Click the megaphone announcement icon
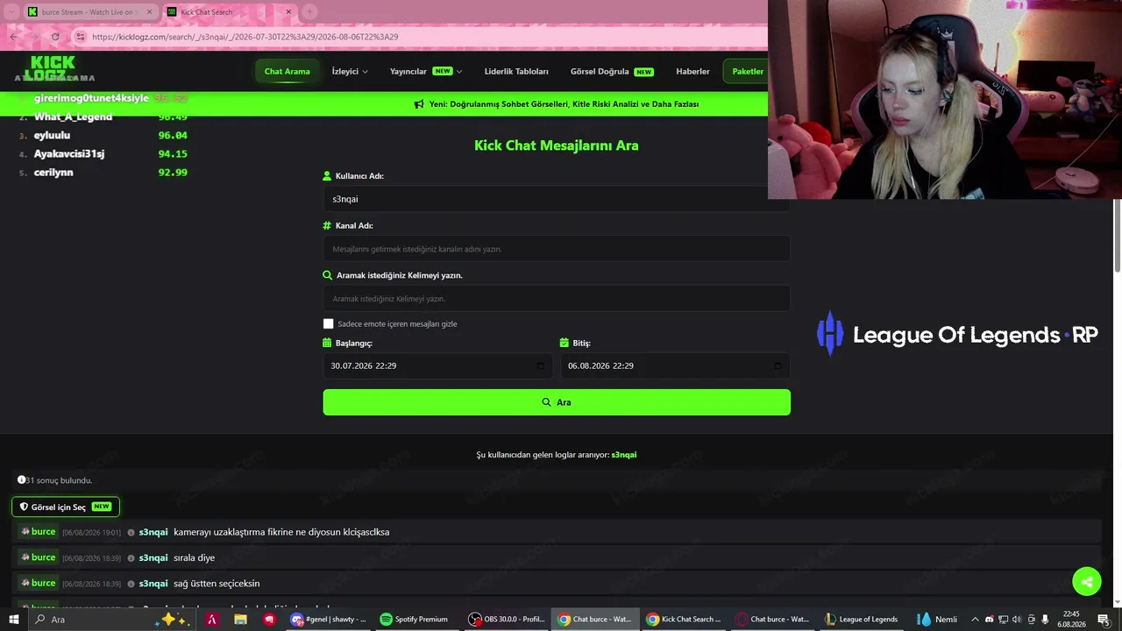 pos(419,104)
